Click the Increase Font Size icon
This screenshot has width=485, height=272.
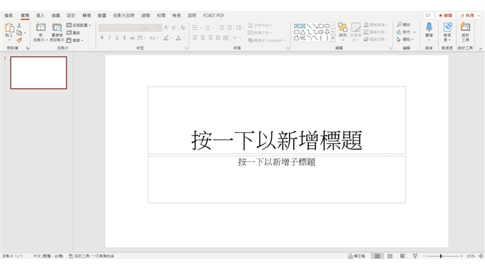tap(166, 28)
